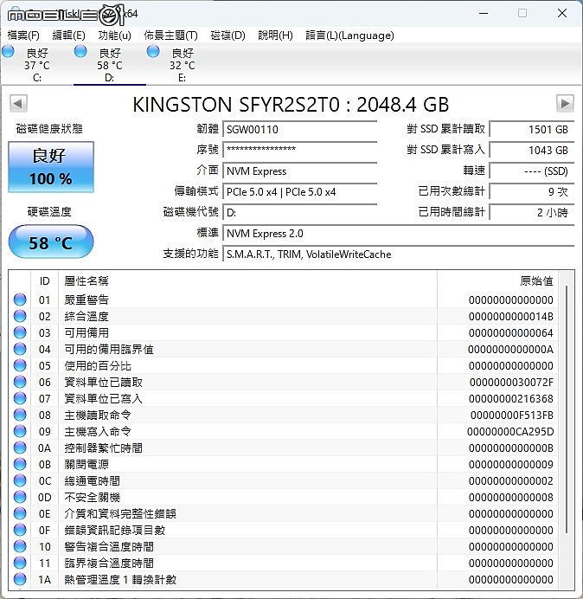Open the 功能(u) menu
The width and height of the screenshot is (583, 599).
click(114, 35)
